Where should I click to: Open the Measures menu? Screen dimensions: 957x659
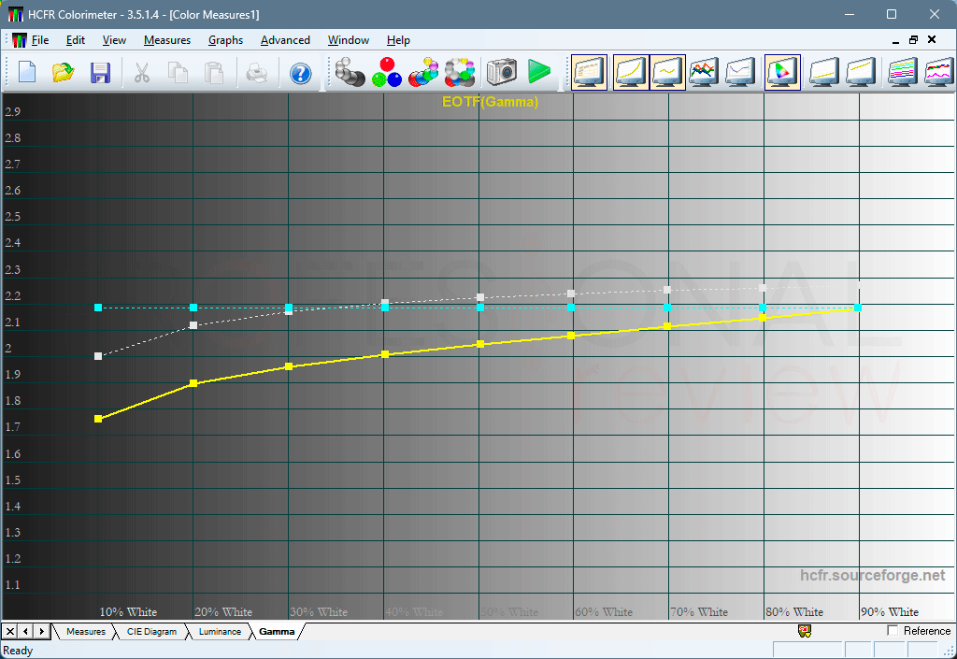(x=167, y=40)
